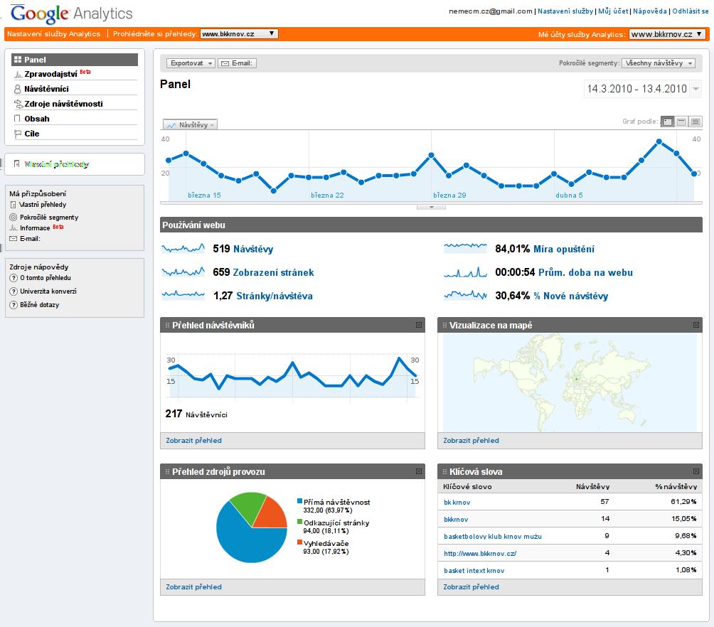Close the Klíčová slova widget
Viewport: 714px width, 627px height.
696,472
